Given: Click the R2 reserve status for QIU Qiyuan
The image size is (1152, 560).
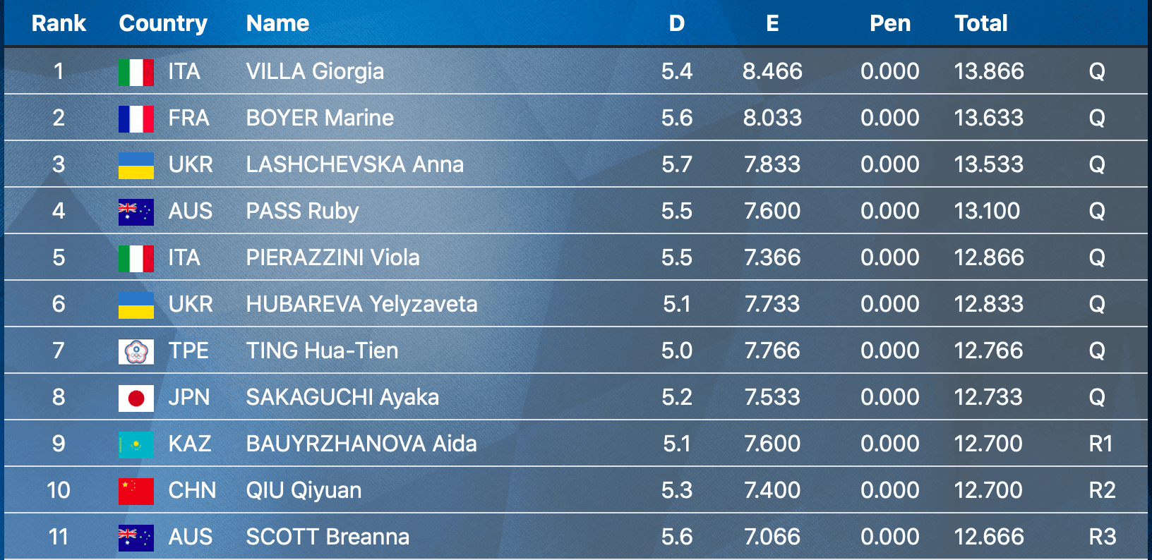Looking at the screenshot, I should [1102, 490].
